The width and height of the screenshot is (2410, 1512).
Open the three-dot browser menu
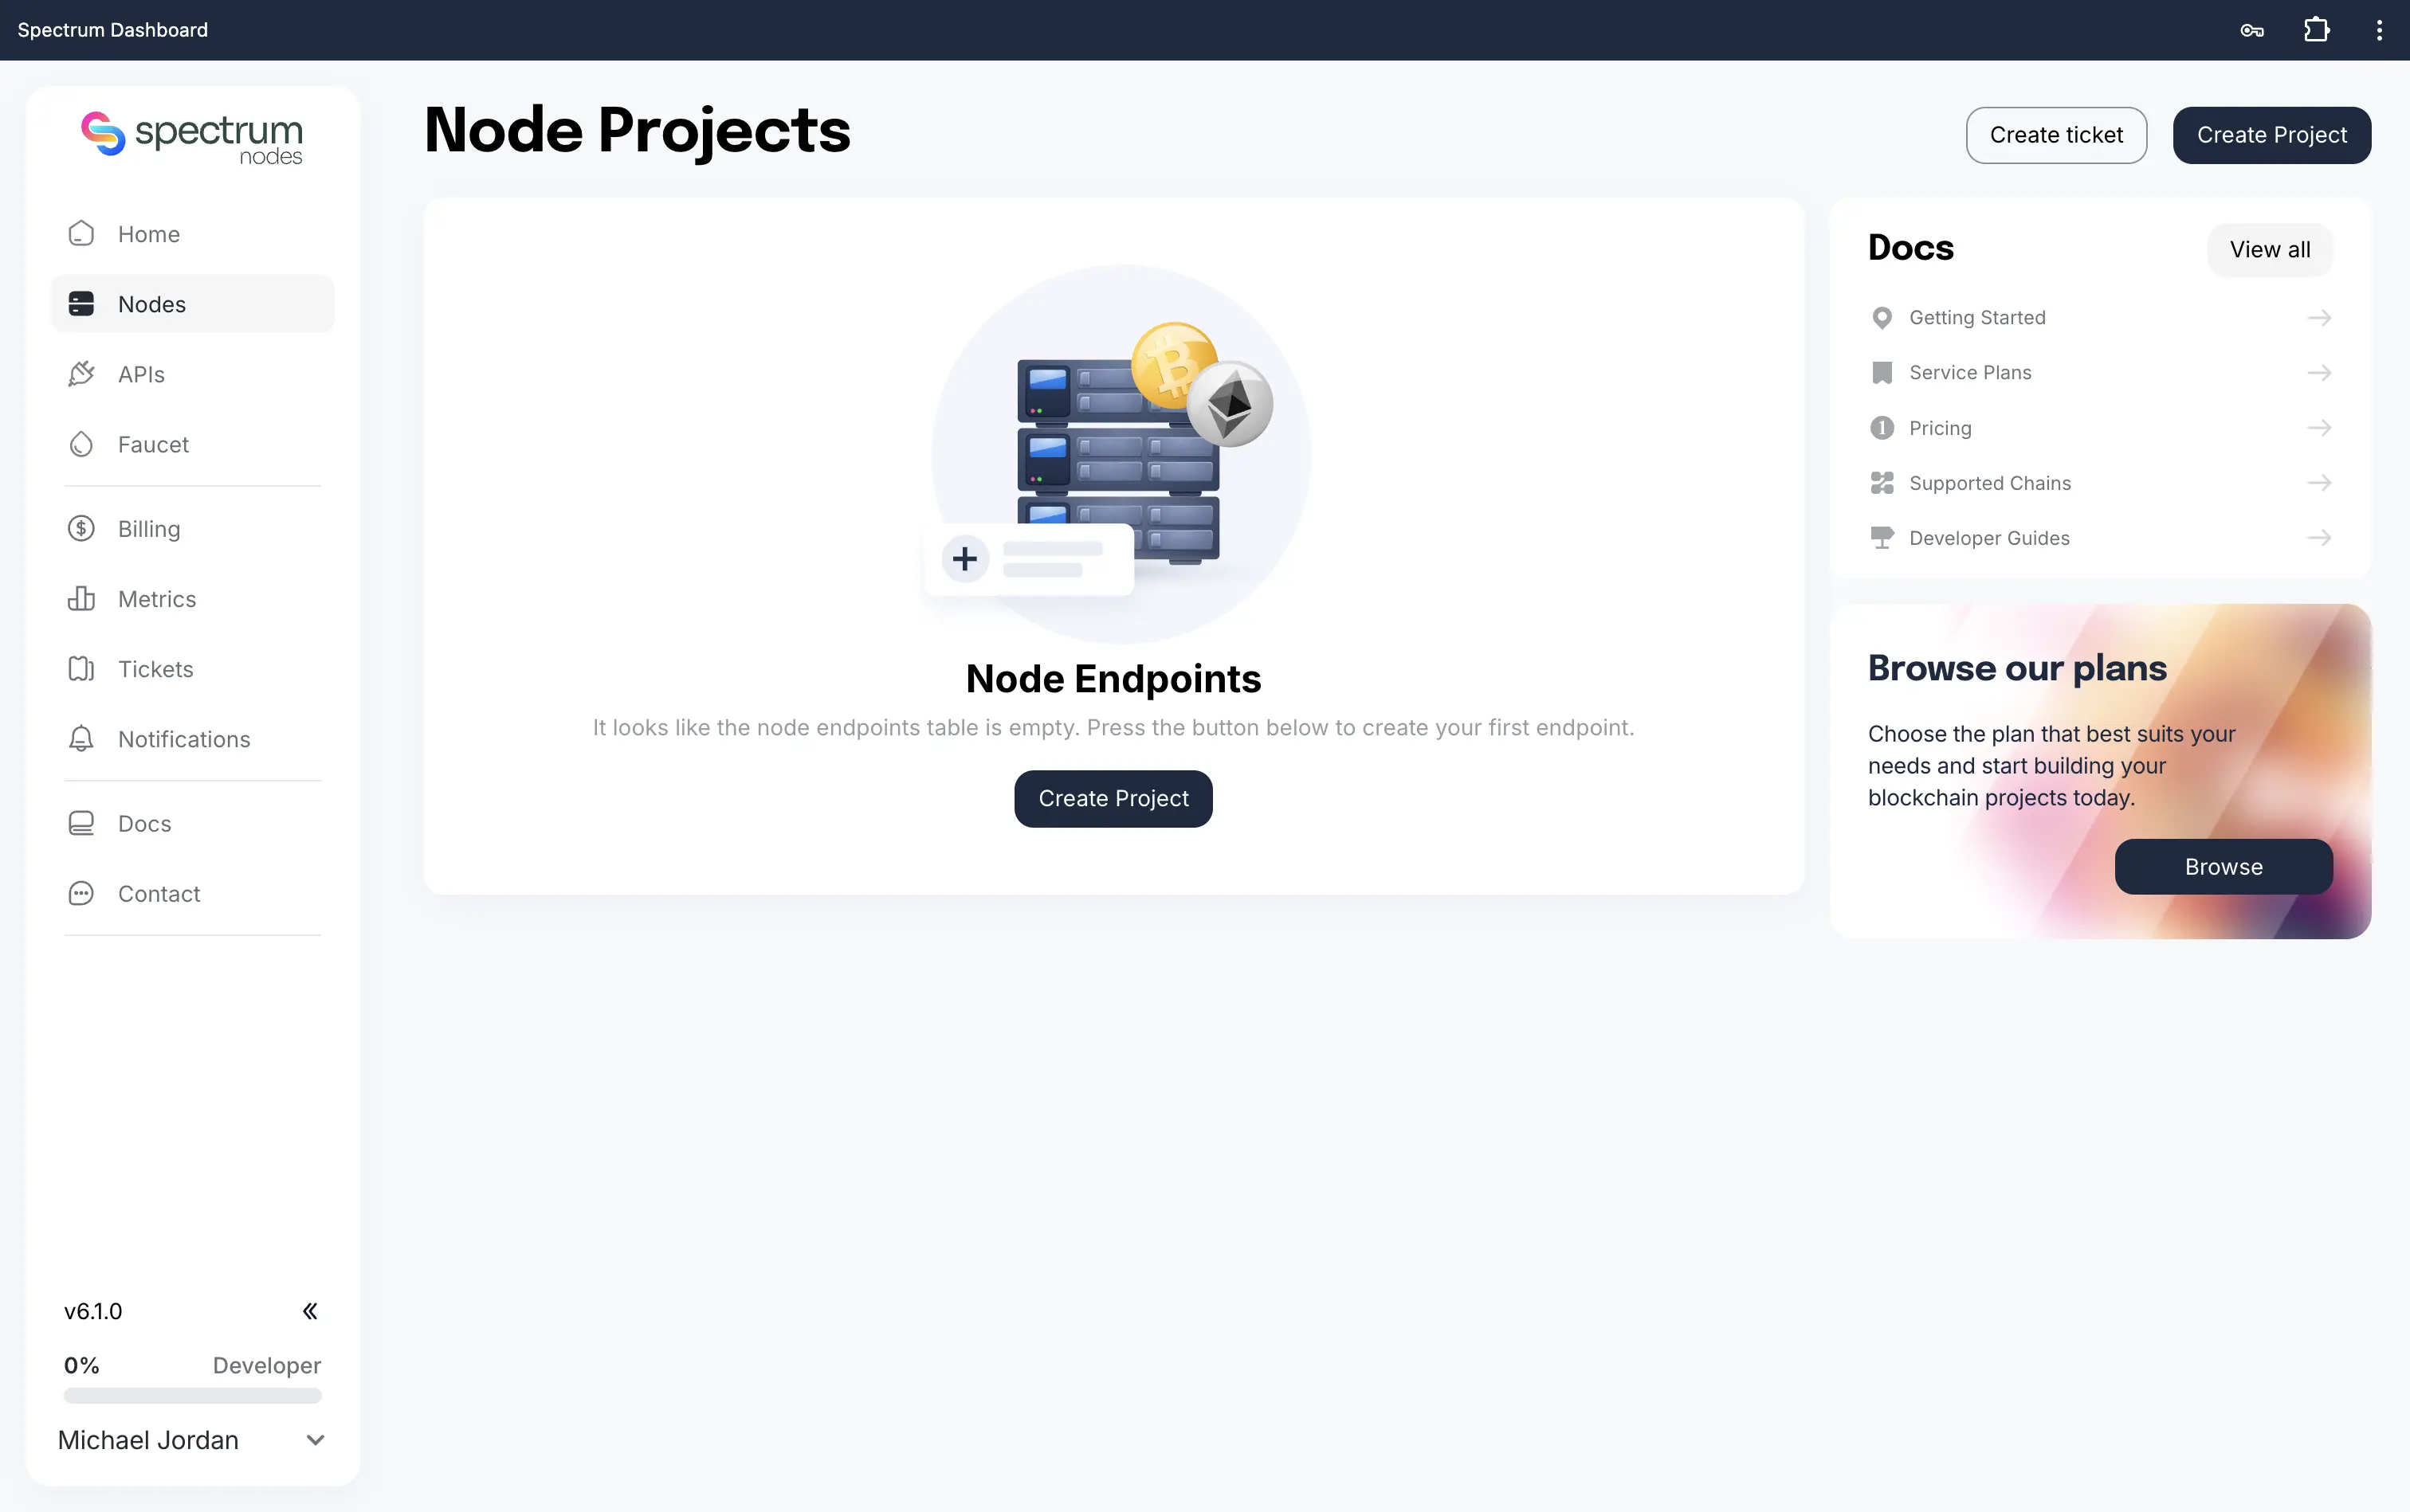click(2379, 30)
